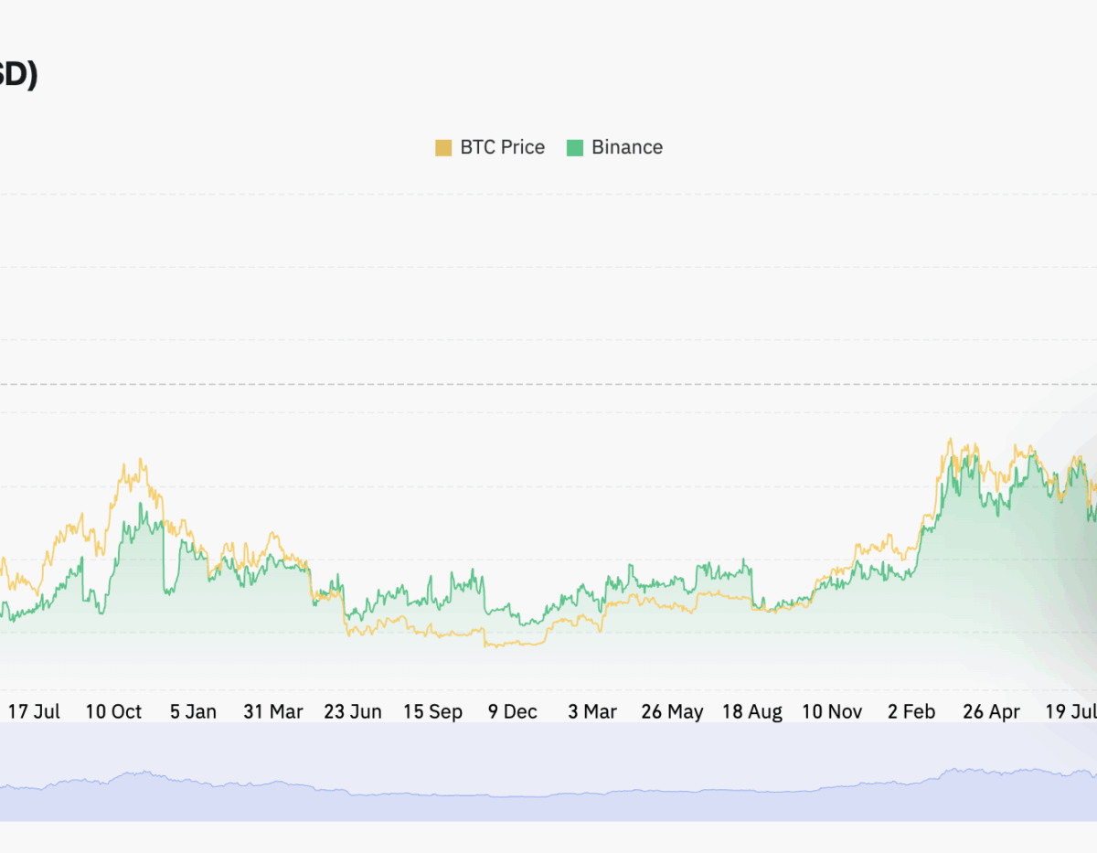Click the 10 Oct axis label

pyautogui.click(x=113, y=711)
